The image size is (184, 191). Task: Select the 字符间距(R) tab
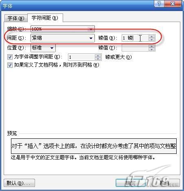45,18
